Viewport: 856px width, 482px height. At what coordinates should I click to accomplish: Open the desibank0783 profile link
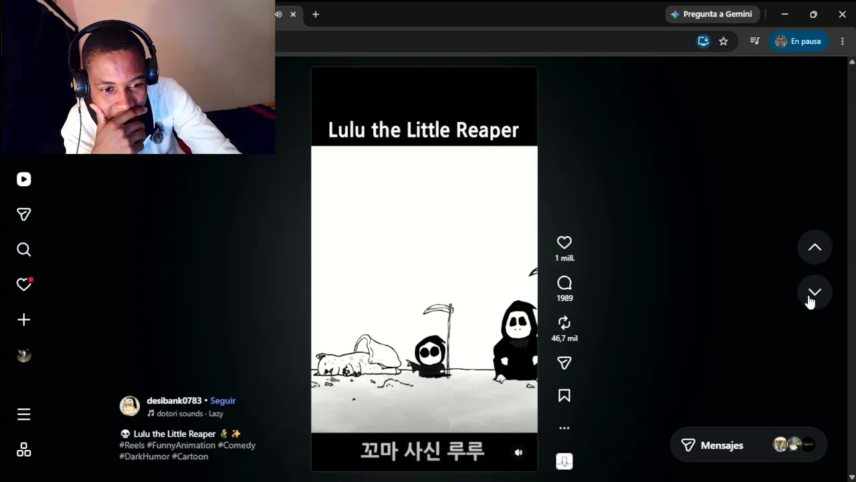[x=174, y=400]
